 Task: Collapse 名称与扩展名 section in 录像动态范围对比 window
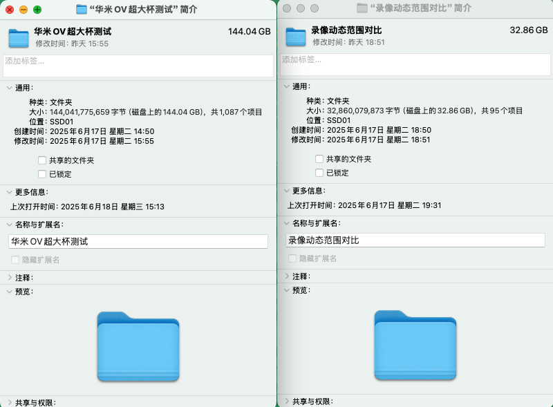click(287, 223)
